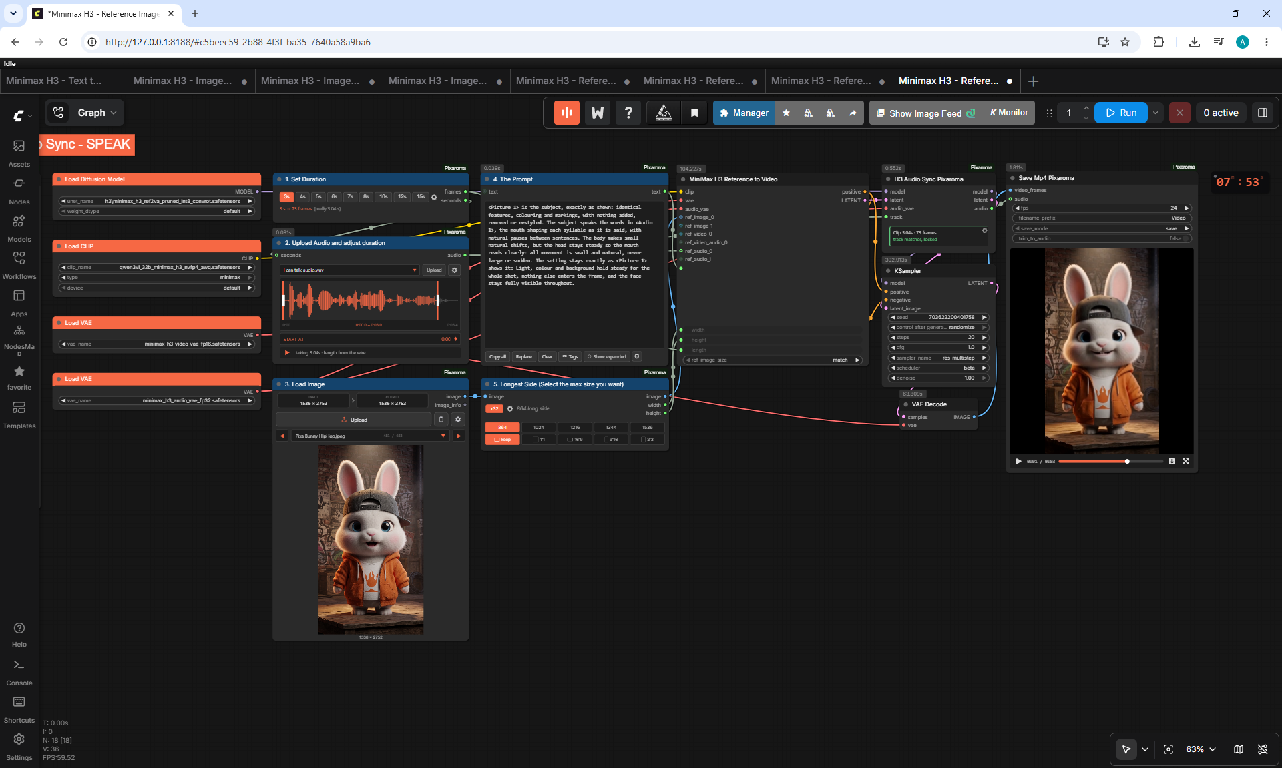Play the saved video preview
The image size is (1282, 768).
pos(1018,461)
